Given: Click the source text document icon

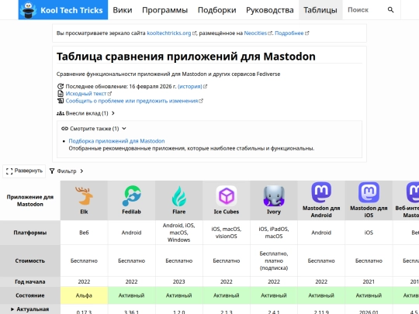Looking at the screenshot, I should coord(61,94).
